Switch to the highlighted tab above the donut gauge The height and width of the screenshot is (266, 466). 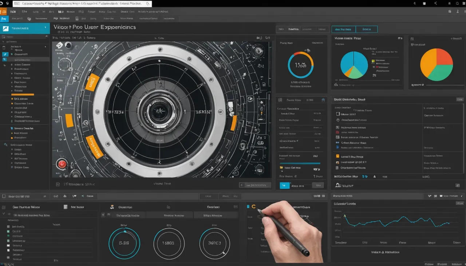293,29
